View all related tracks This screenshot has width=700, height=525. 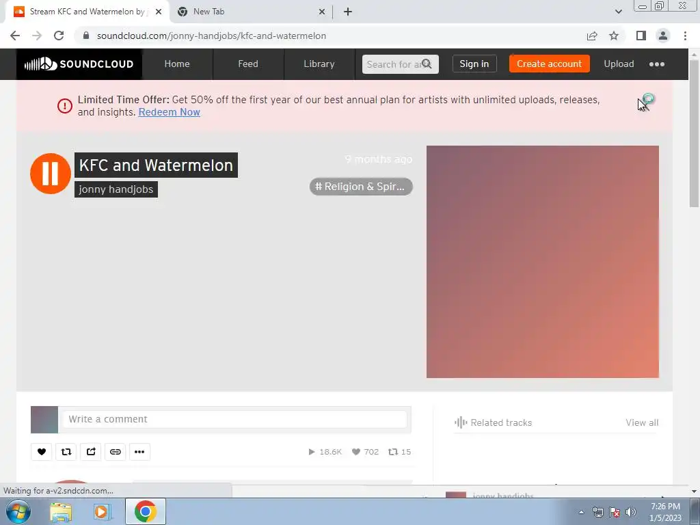[642, 422]
